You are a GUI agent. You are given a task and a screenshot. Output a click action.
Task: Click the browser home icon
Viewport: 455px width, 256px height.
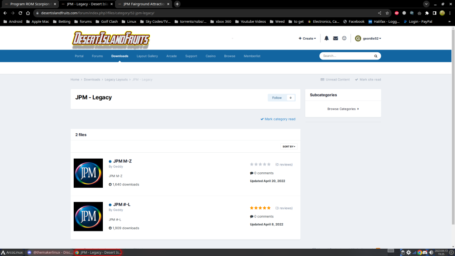(x=28, y=13)
